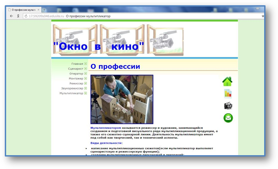This screenshot has width=278, height=169.
Task: Click the 'О профессии' page heading
Action: 115,66
